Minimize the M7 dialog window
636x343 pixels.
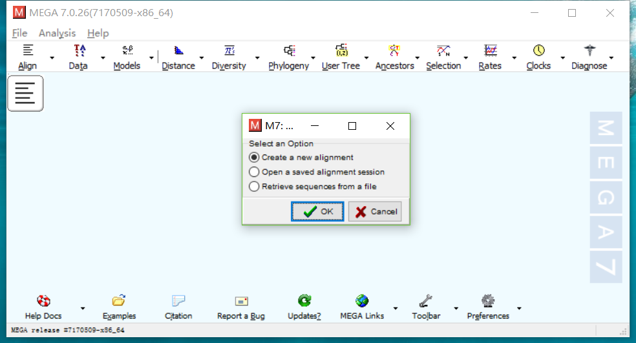315,126
